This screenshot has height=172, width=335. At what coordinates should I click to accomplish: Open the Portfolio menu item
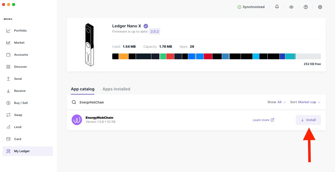(28, 31)
